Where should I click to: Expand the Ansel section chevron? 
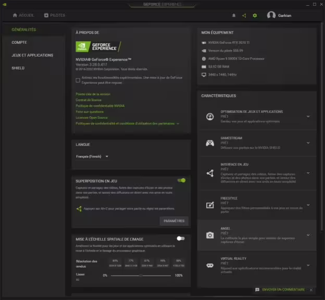pos(308,235)
